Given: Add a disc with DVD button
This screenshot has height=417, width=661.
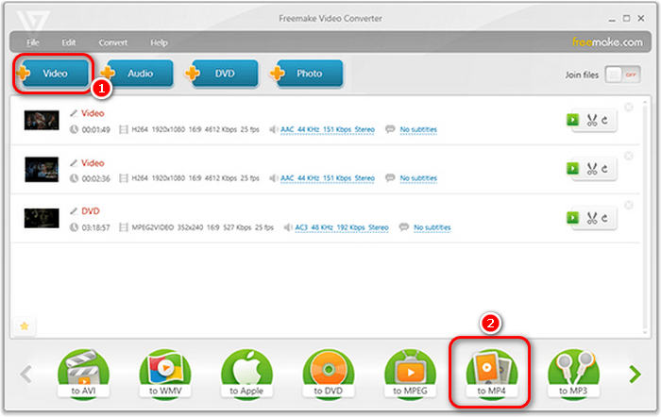Looking at the screenshot, I should [x=223, y=74].
